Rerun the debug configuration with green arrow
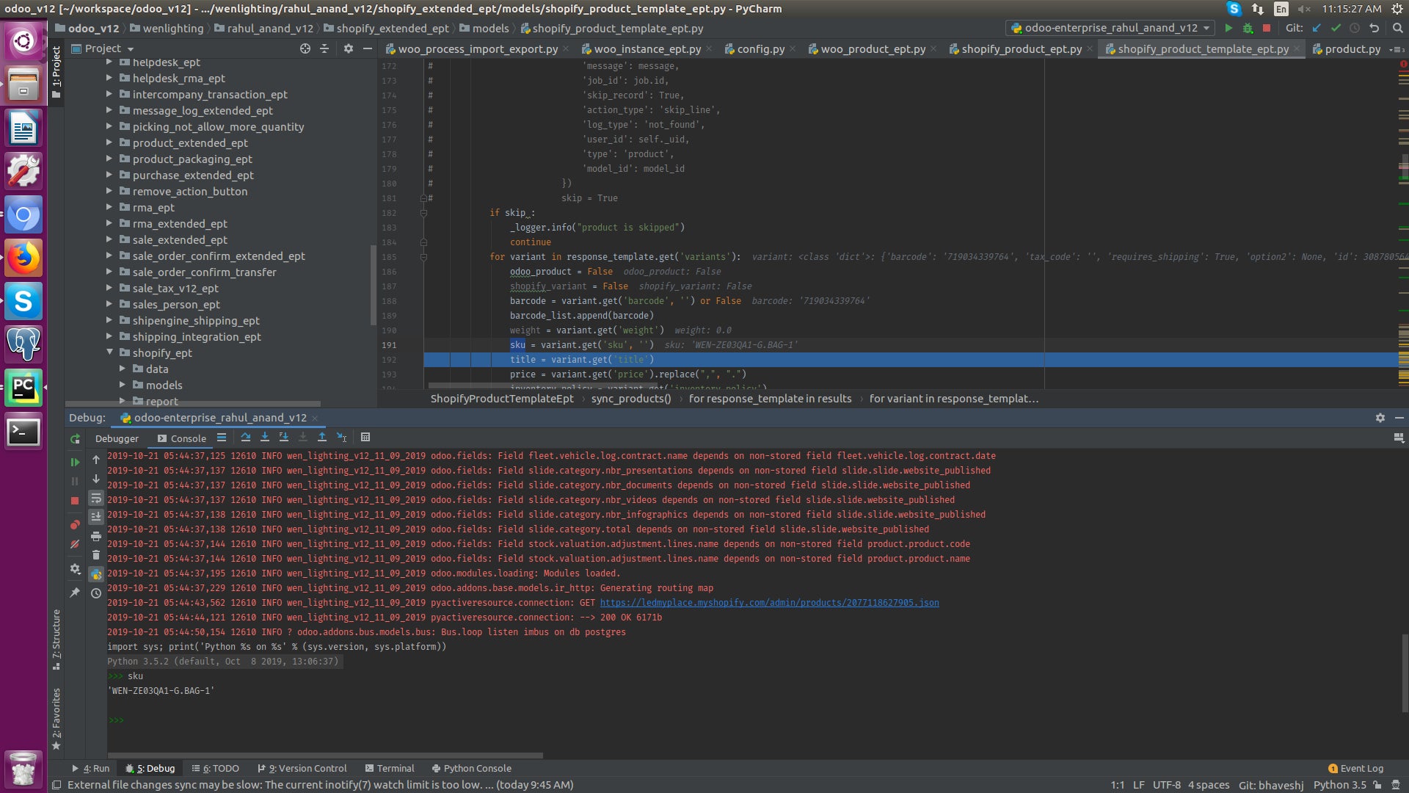1409x793 pixels. tap(75, 439)
